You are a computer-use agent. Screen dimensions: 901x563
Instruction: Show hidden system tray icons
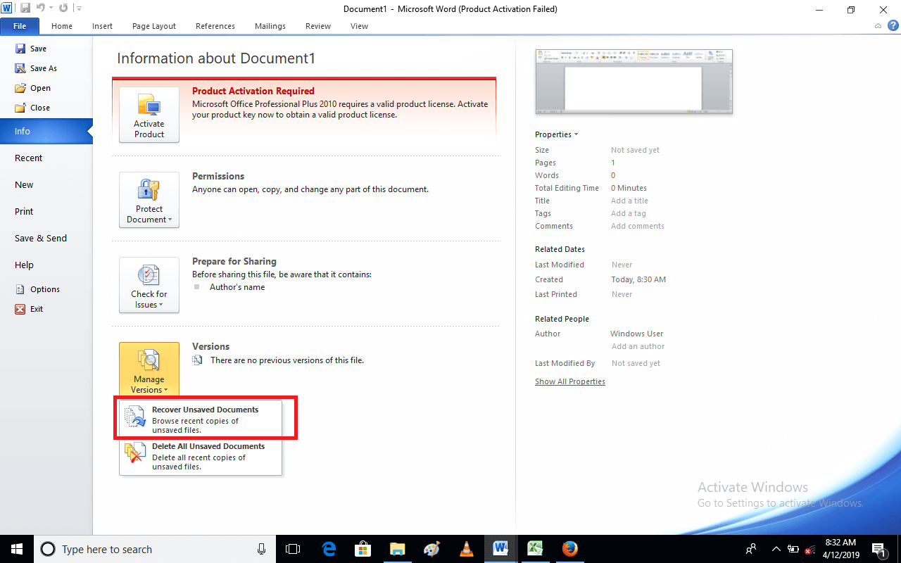776,549
